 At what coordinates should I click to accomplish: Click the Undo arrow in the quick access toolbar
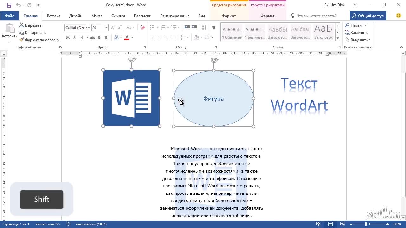(18, 5)
